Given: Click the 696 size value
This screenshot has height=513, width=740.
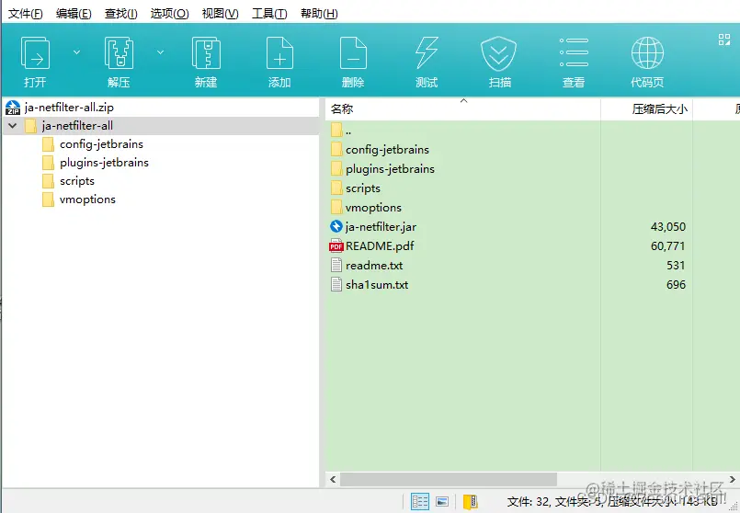Looking at the screenshot, I should point(676,285).
